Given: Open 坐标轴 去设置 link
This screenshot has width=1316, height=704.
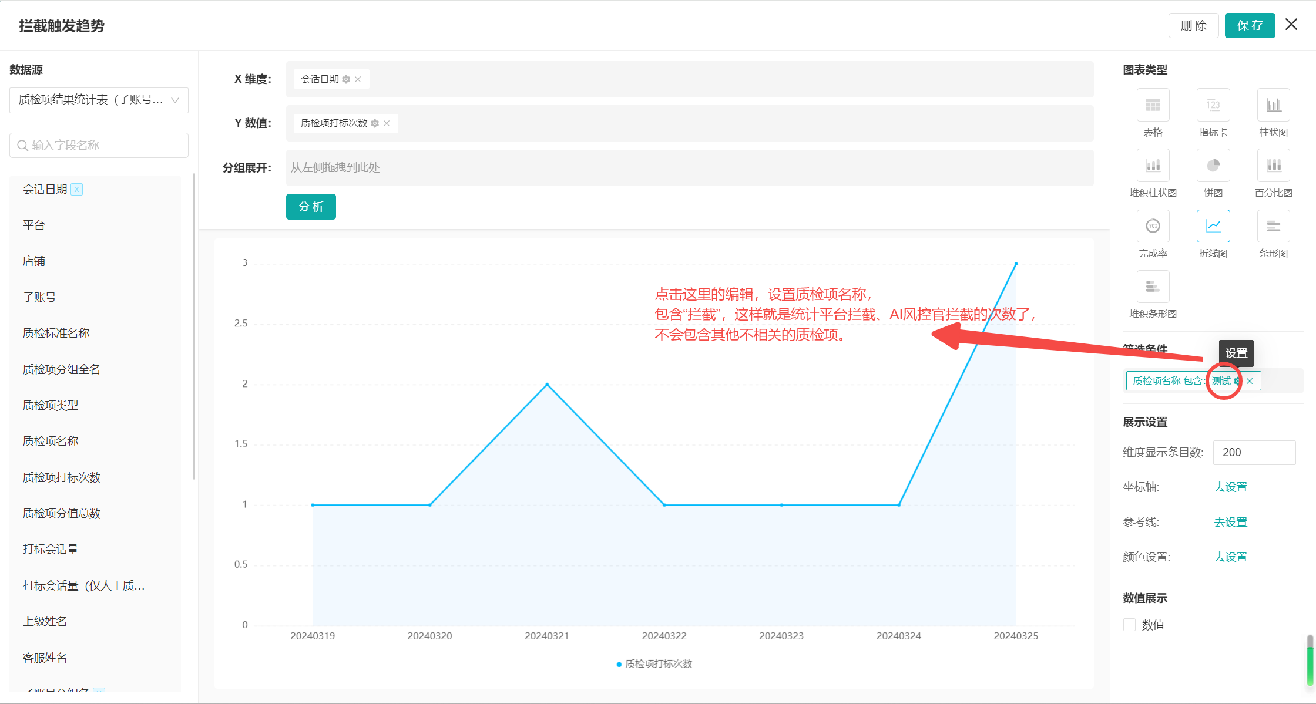Looking at the screenshot, I should click(x=1230, y=487).
